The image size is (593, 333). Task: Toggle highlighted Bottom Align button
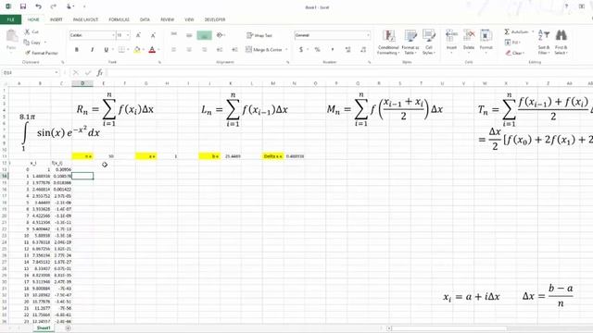pyautogui.click(x=204, y=35)
